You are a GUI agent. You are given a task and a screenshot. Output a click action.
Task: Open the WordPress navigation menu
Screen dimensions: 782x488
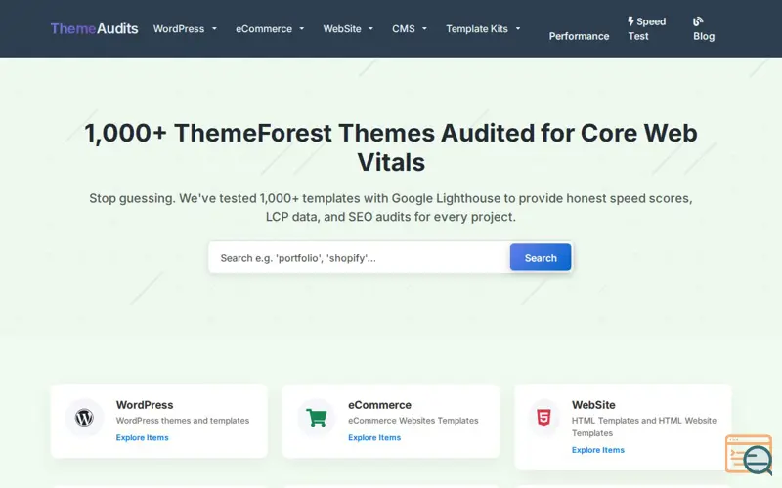(x=179, y=29)
